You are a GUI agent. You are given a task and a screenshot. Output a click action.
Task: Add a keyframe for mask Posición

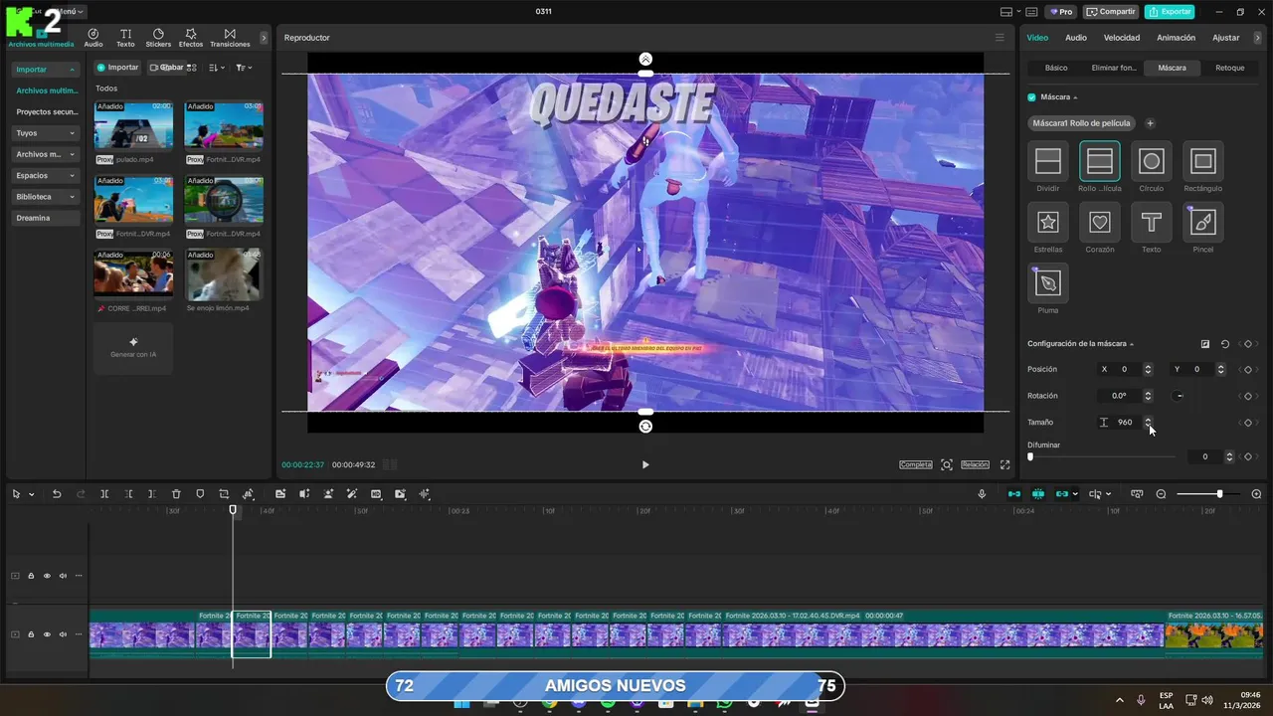[1248, 370]
